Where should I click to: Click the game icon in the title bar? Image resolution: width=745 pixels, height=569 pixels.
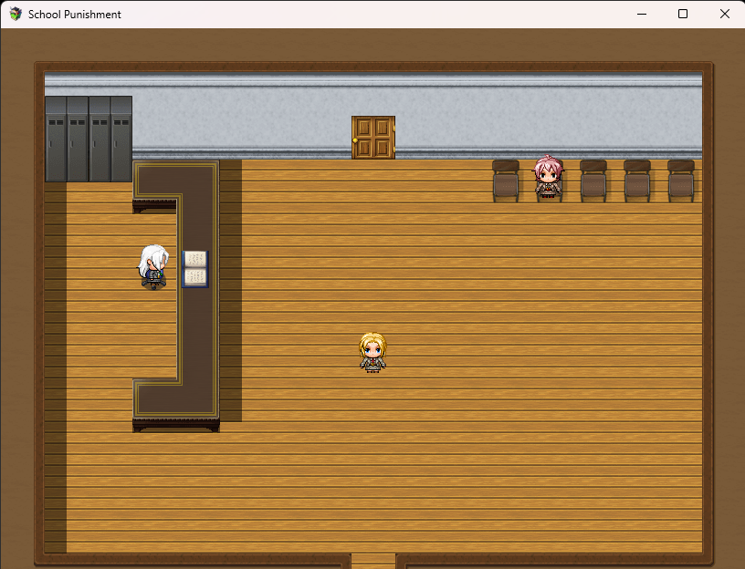[16, 14]
